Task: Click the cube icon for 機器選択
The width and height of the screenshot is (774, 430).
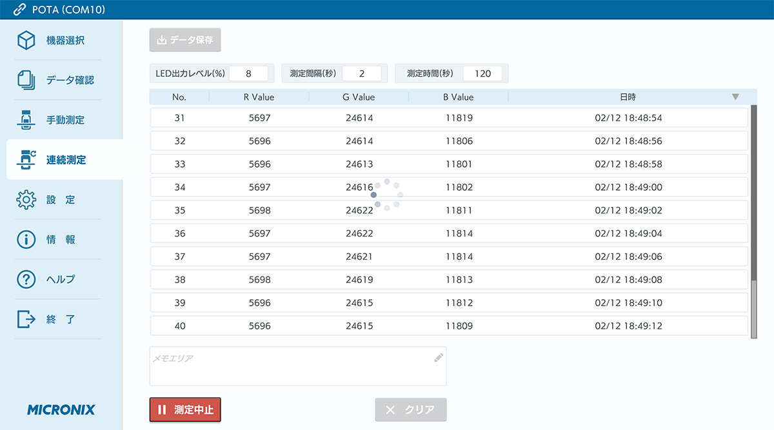Action: click(x=26, y=41)
